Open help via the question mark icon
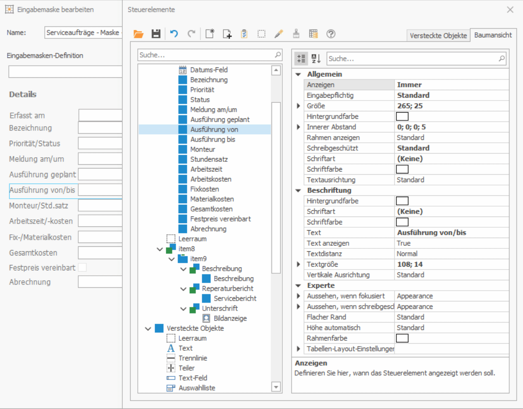The width and height of the screenshot is (523, 409). coord(331,34)
